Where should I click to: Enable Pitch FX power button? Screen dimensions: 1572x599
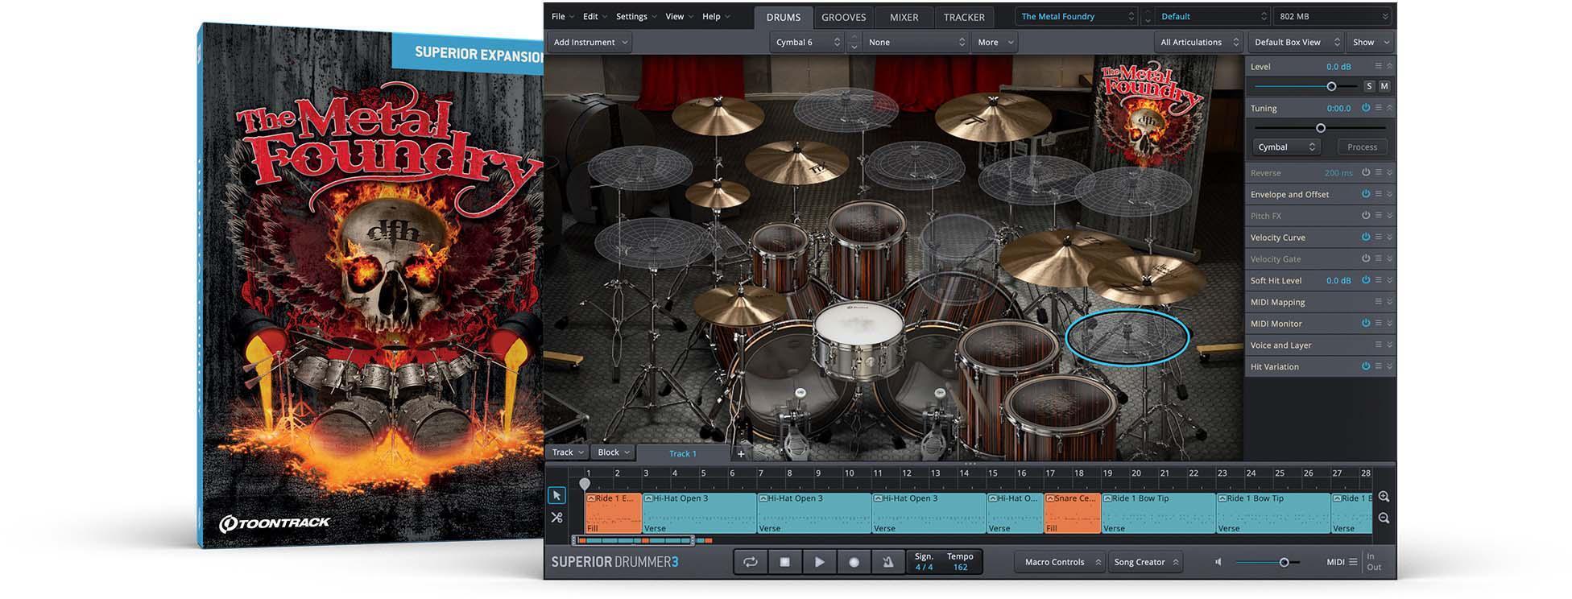point(1366,216)
